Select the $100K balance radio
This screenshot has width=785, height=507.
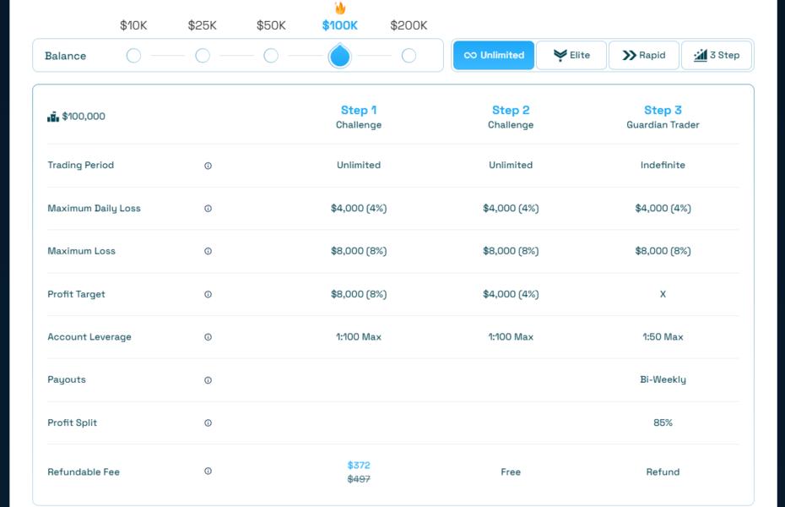339,56
